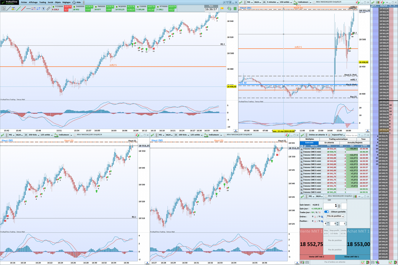Select the alert bell drawing tool
Image resolution: width=398 pixels, height=265 pixels.
[13, 9]
